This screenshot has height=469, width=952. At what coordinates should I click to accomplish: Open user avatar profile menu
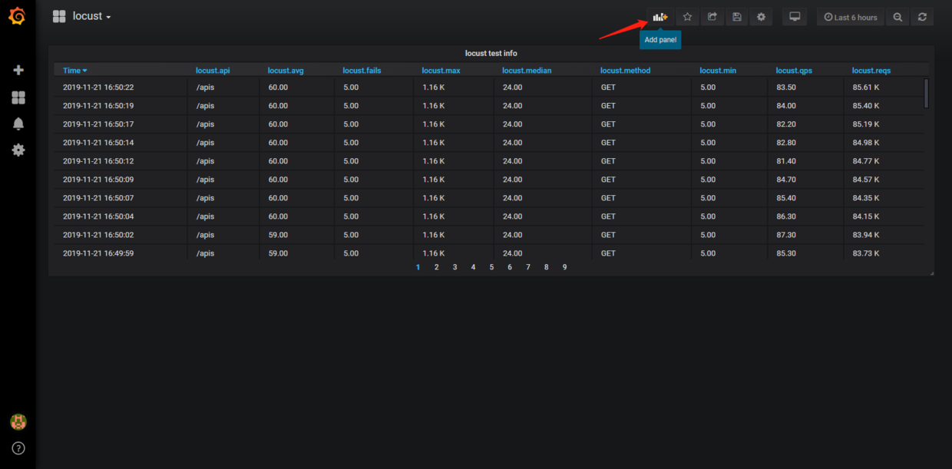tap(18, 421)
